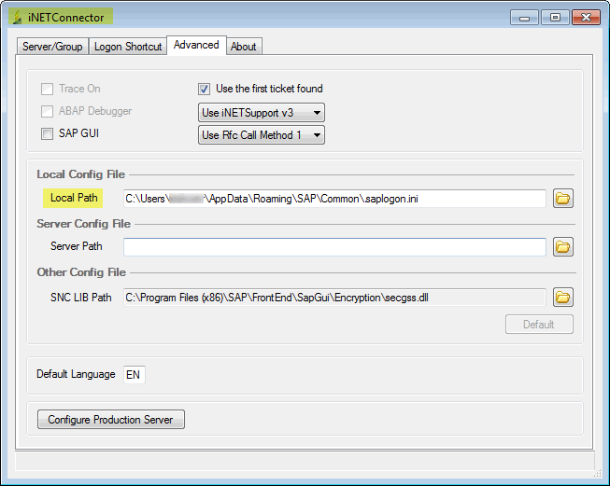
Task: Click into the empty Server Path field
Action: point(334,246)
